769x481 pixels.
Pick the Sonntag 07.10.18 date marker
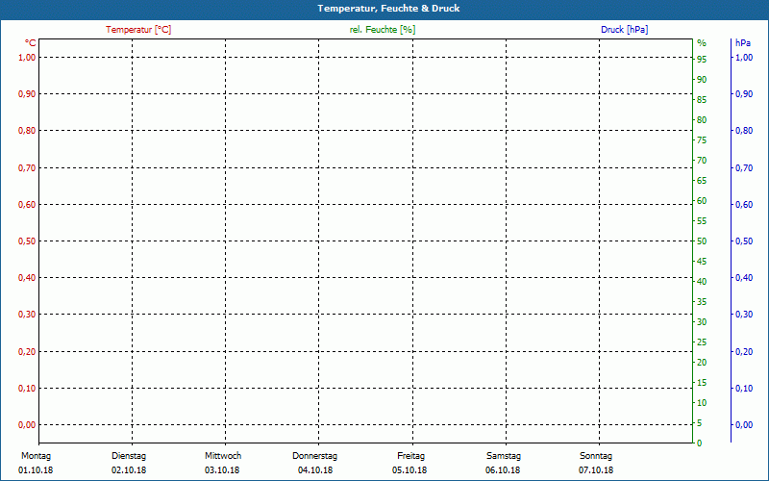click(x=596, y=463)
